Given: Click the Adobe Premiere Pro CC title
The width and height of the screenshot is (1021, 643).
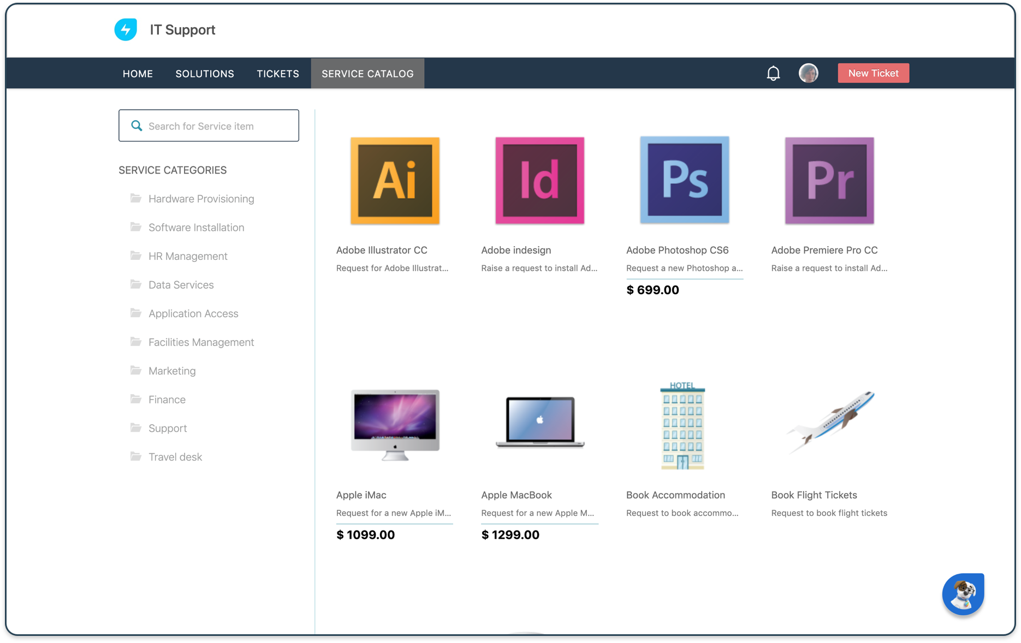Looking at the screenshot, I should point(824,250).
